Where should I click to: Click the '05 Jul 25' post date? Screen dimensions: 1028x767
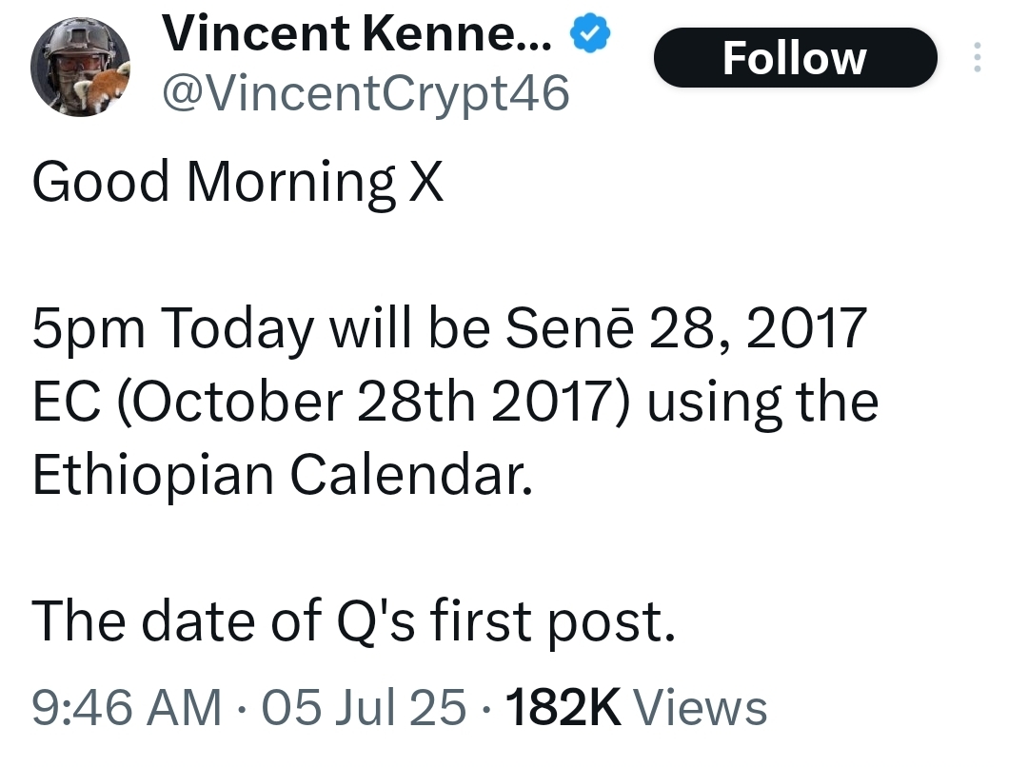(364, 707)
